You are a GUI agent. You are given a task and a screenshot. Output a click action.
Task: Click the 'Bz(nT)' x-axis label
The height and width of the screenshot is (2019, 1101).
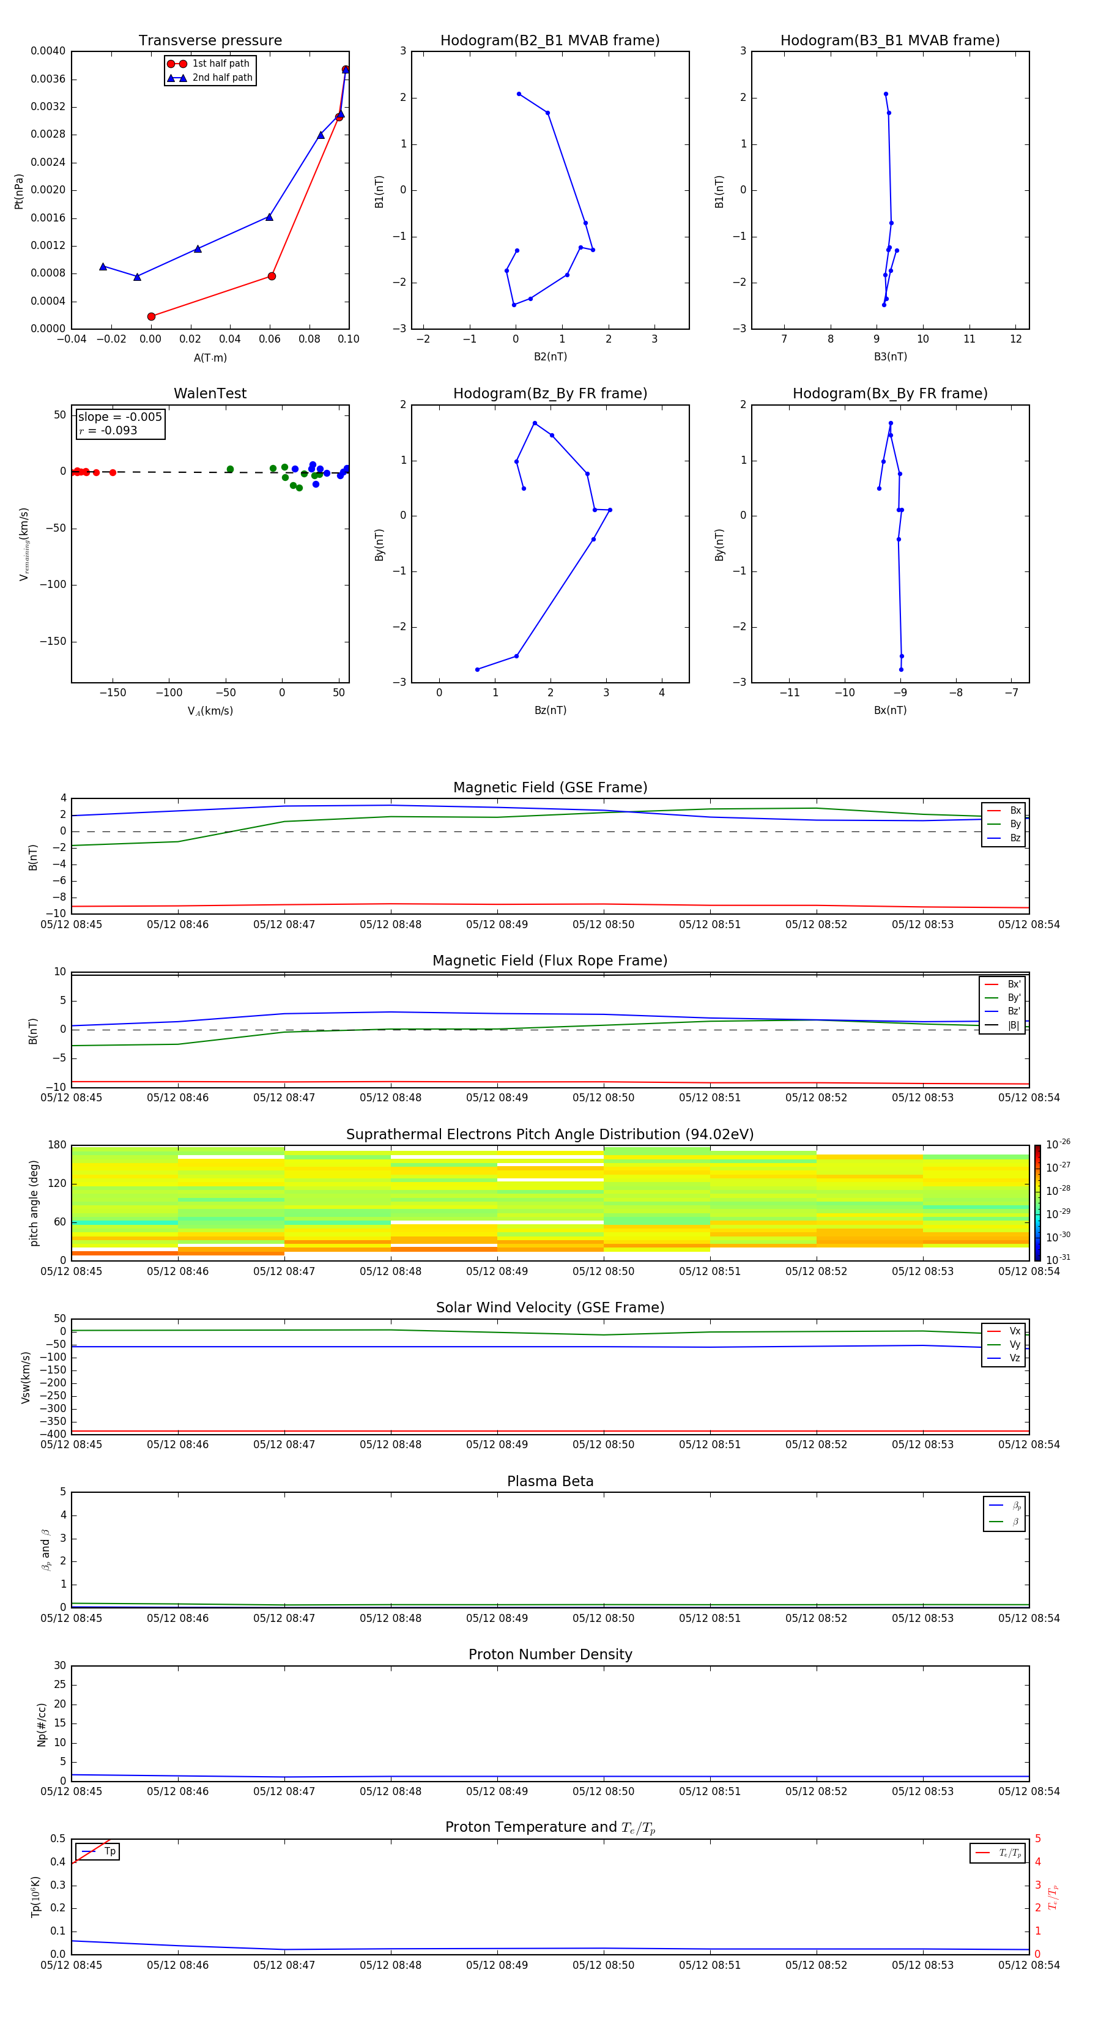pyautogui.click(x=550, y=710)
